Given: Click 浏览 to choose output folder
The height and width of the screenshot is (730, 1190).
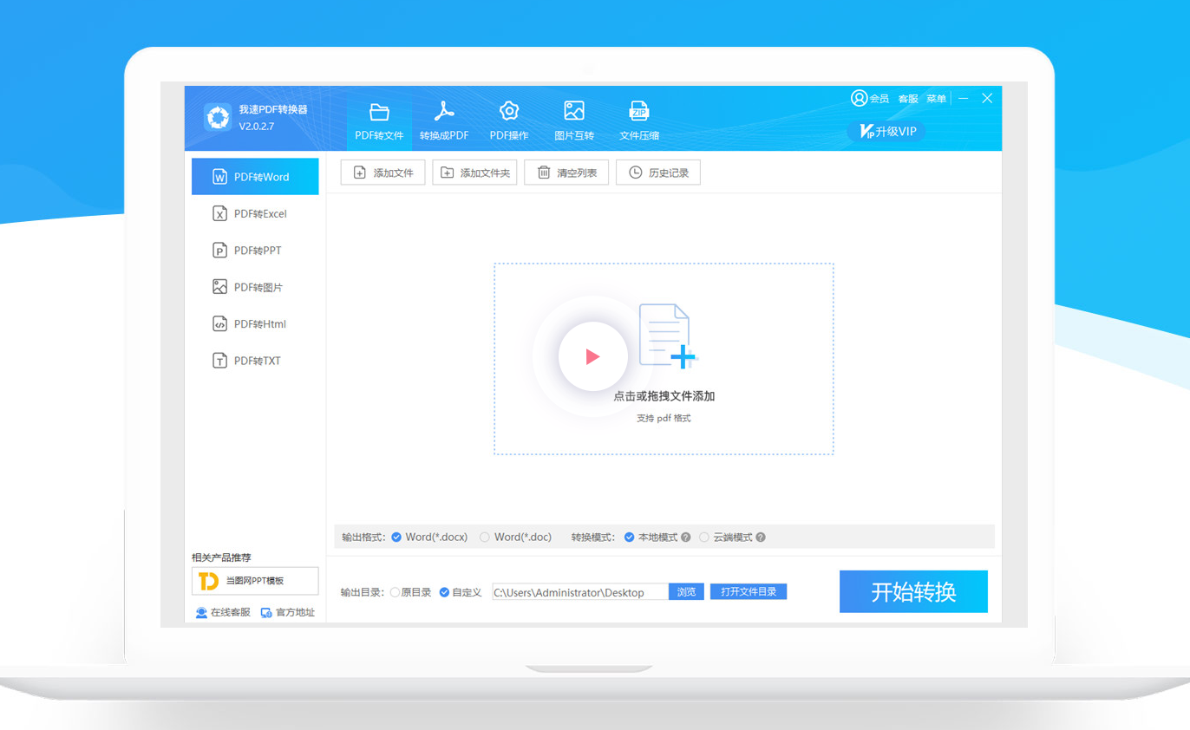Looking at the screenshot, I should point(686,592).
